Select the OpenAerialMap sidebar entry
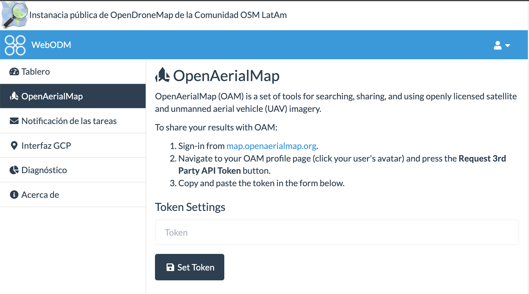The image size is (529, 294). tap(73, 96)
